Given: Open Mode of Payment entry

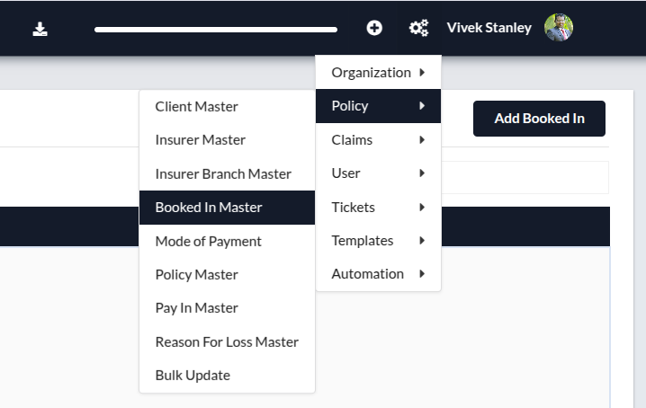Looking at the screenshot, I should pos(227,241).
